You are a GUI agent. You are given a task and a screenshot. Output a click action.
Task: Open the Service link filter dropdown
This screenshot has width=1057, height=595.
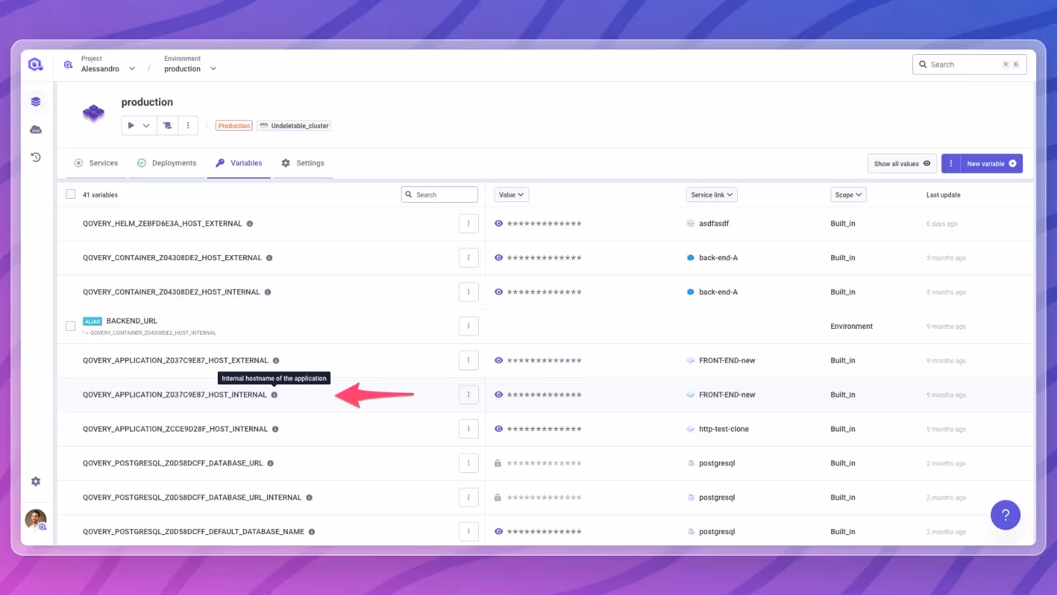[712, 195]
